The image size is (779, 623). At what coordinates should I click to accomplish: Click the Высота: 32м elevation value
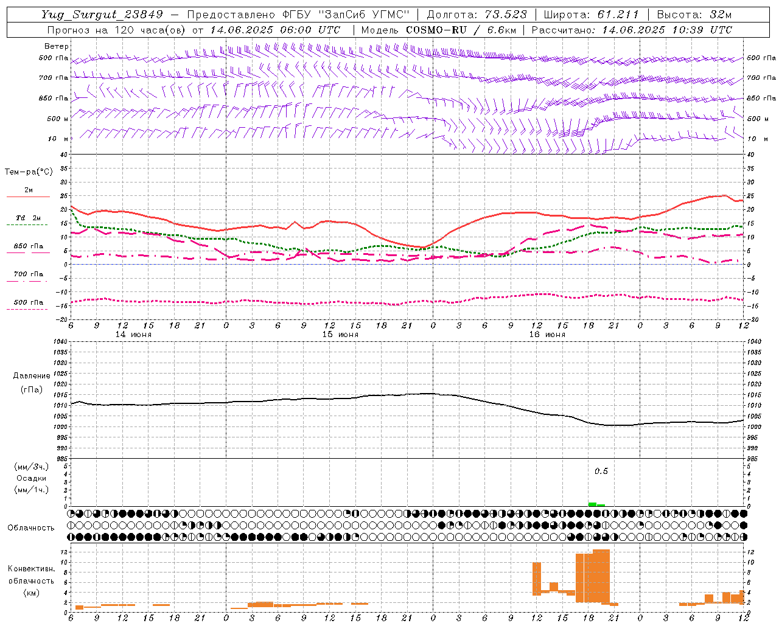pyautogui.click(x=694, y=15)
